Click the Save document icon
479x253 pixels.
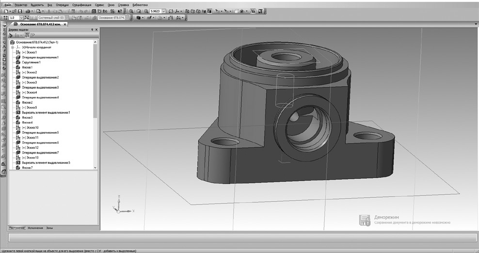tap(20, 11)
